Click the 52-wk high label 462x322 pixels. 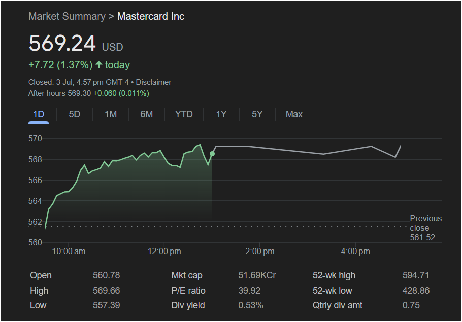pos(334,275)
